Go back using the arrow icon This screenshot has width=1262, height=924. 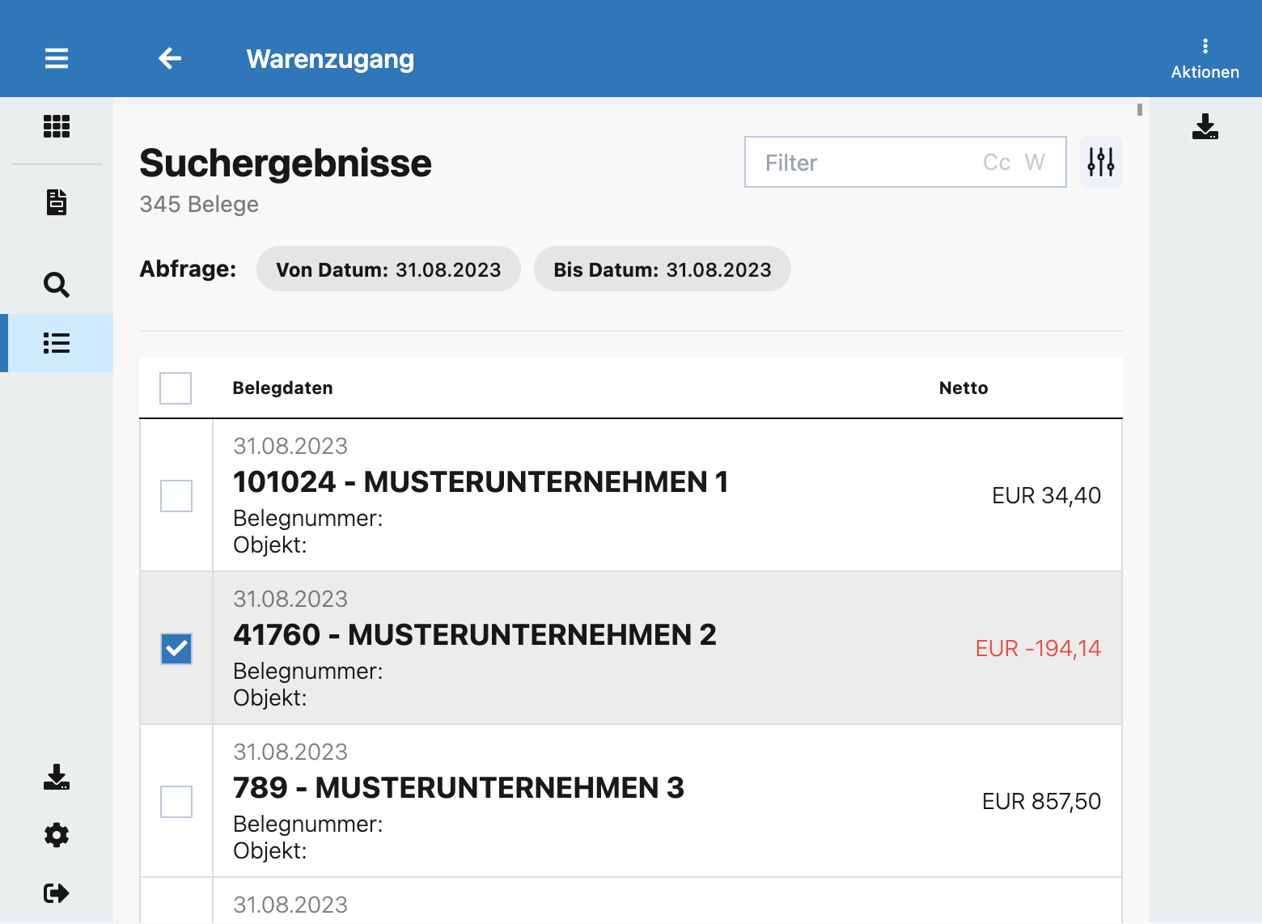170,58
